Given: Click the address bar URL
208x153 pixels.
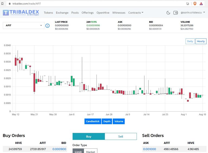Looking at the screenshot, I should [x=27, y=4].
